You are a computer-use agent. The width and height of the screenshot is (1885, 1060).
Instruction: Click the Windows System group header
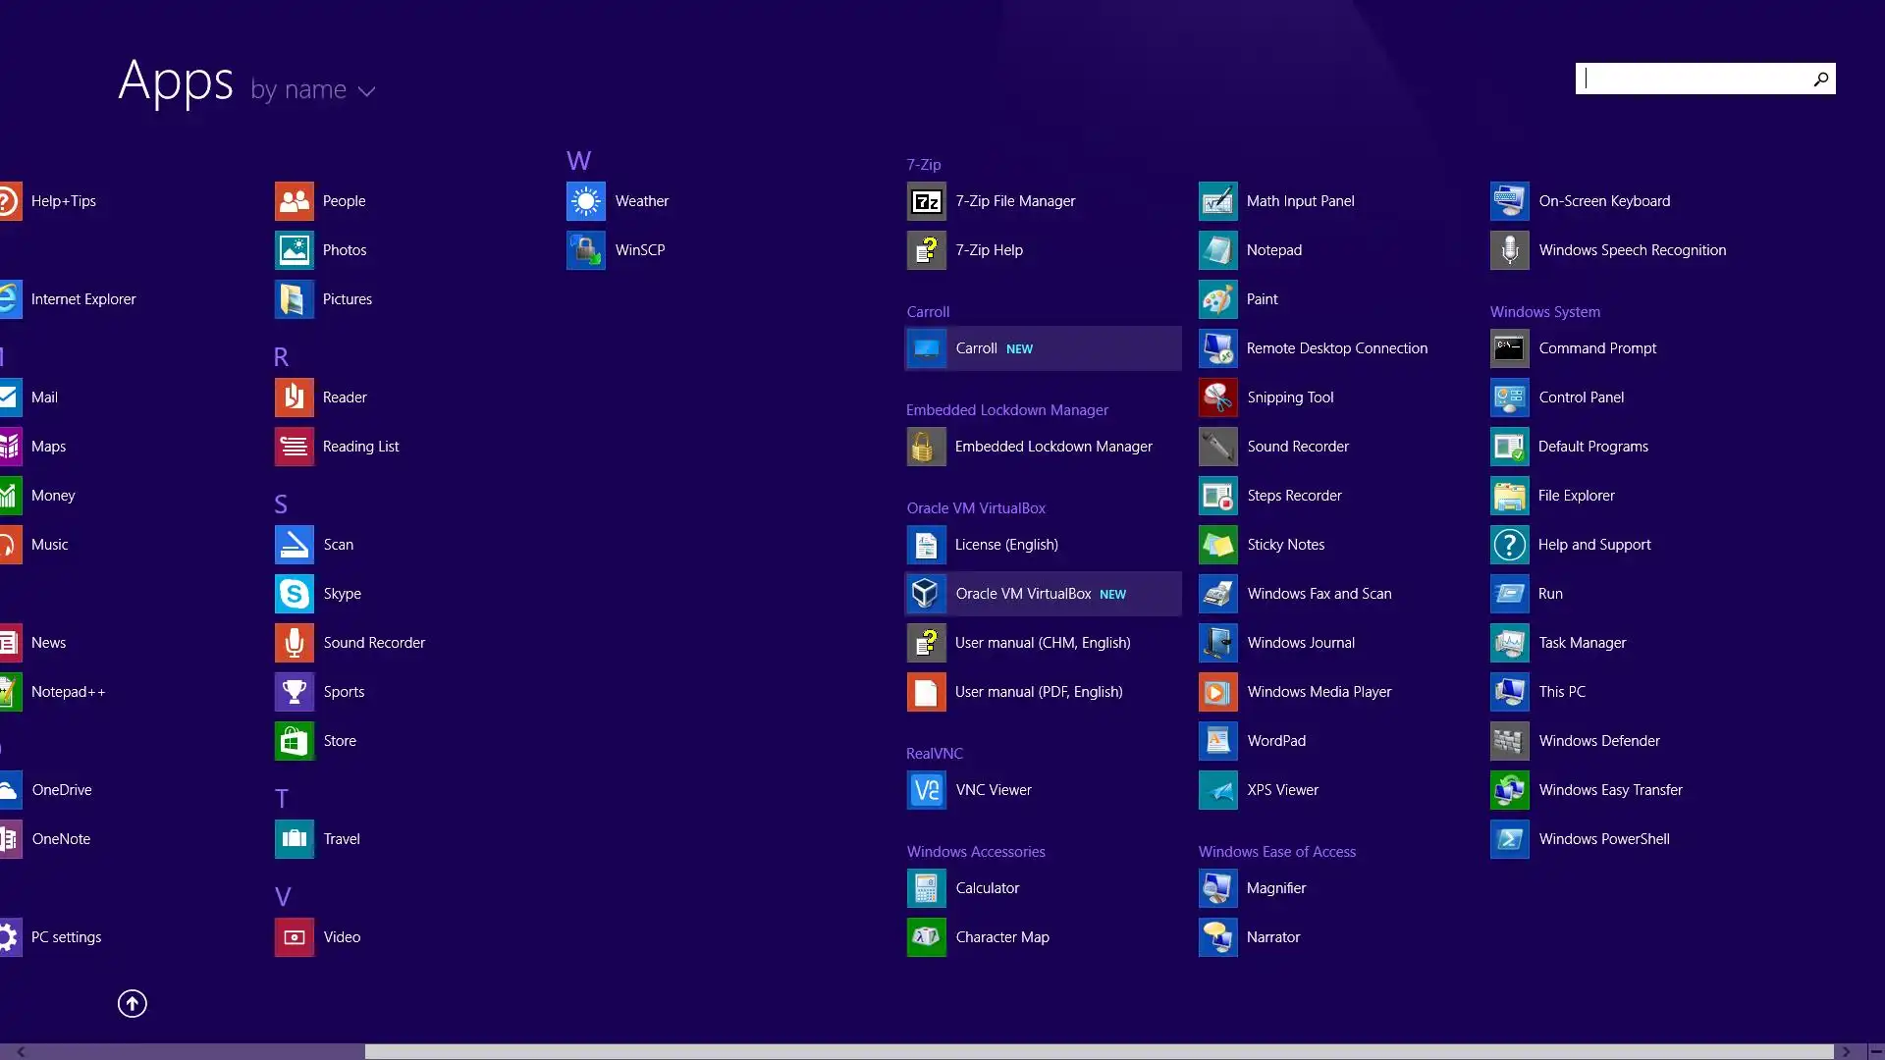tap(1544, 312)
